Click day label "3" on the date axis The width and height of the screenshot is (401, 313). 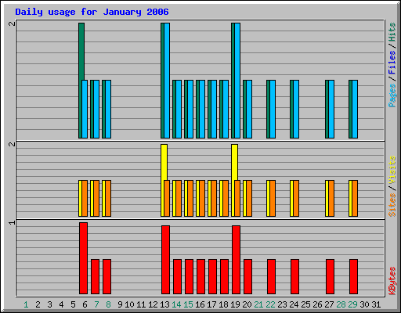49,304
